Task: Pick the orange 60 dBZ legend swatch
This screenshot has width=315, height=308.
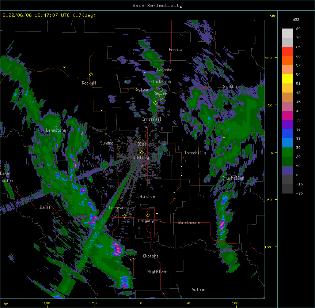Action: tap(287, 60)
